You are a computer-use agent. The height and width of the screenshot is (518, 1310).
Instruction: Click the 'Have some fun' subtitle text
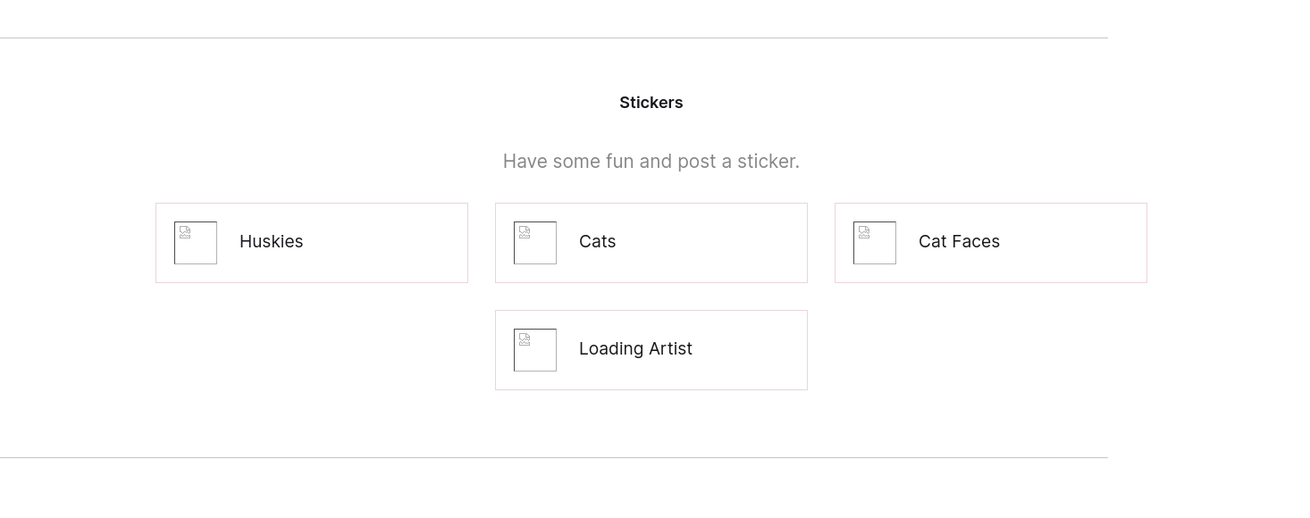[x=651, y=162]
